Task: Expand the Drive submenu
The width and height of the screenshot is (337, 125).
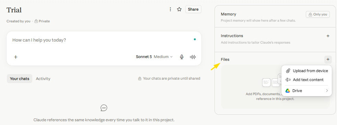Action: [307, 91]
